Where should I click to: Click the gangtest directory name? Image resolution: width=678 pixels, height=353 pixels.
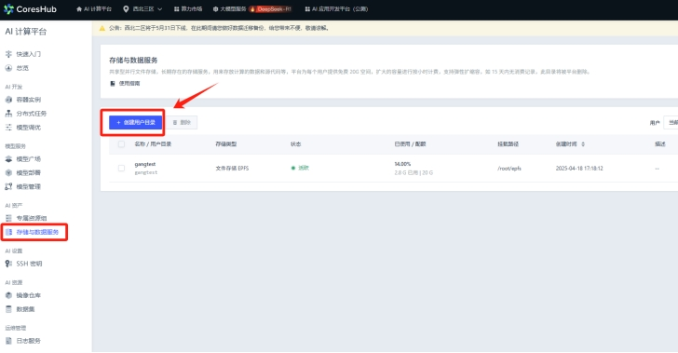145,164
